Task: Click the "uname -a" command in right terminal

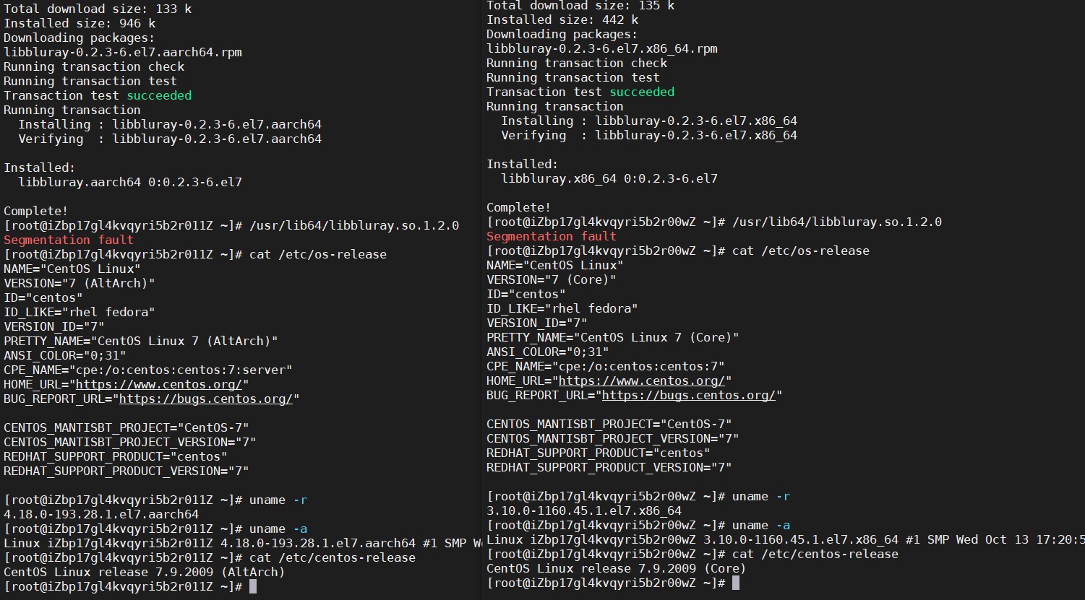Action: coord(761,525)
